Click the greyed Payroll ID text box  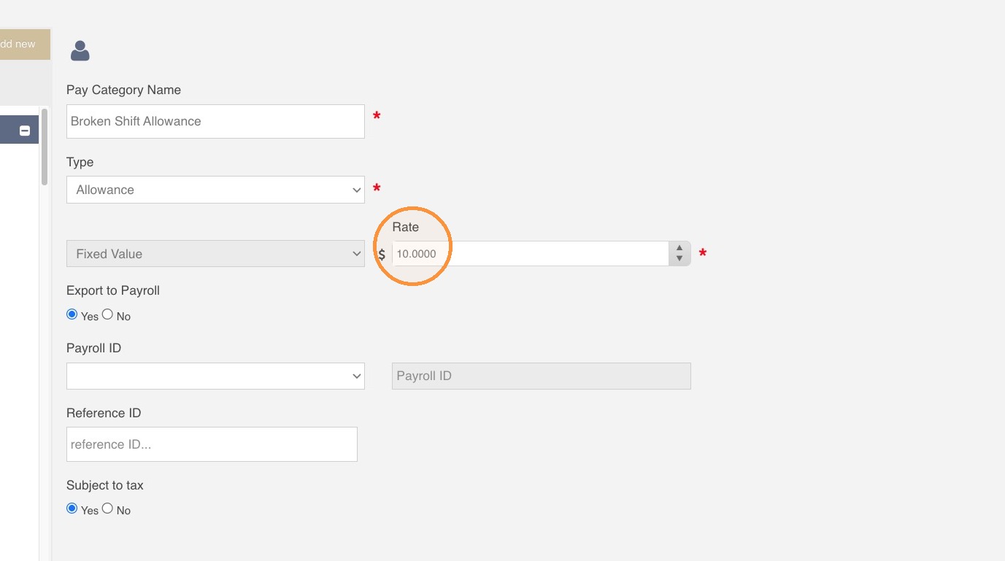542,376
